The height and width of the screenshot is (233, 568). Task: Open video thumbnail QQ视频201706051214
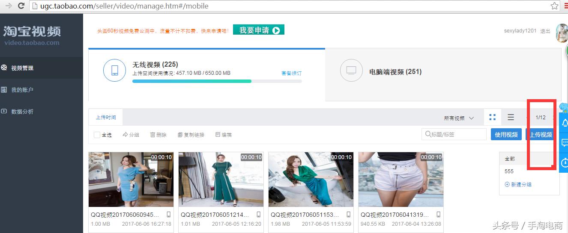(221, 180)
